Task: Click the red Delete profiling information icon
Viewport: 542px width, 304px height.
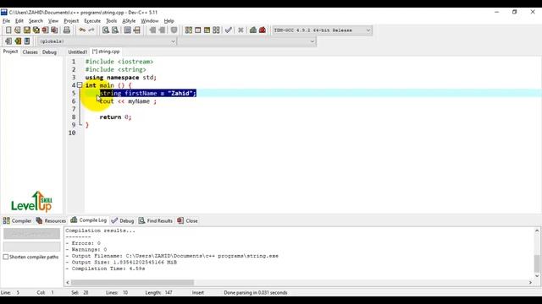Action: 263,30
